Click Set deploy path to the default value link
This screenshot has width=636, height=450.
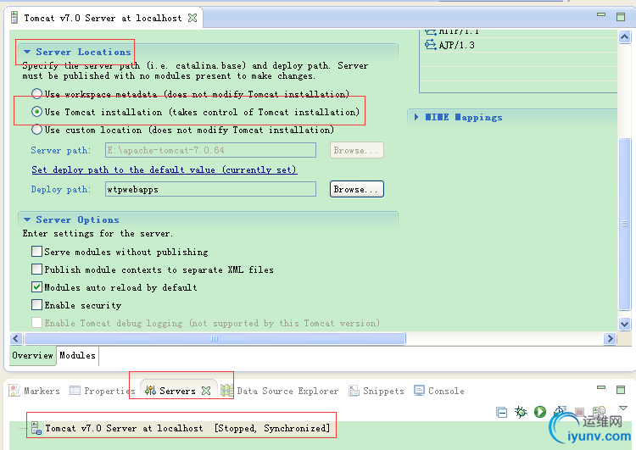[165, 169]
